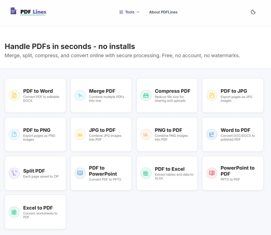Click 'Reduce file size for sharing' description
The image size is (271, 235).
(170, 99)
